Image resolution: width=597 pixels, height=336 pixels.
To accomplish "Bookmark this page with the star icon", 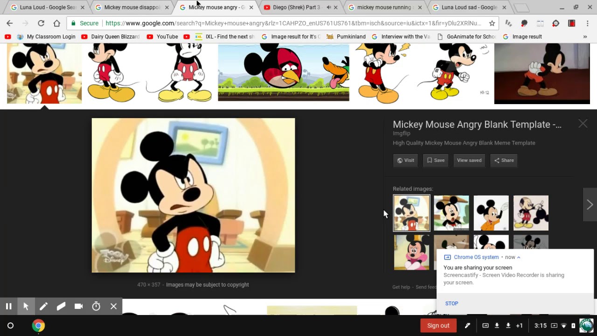I will pos(492,23).
